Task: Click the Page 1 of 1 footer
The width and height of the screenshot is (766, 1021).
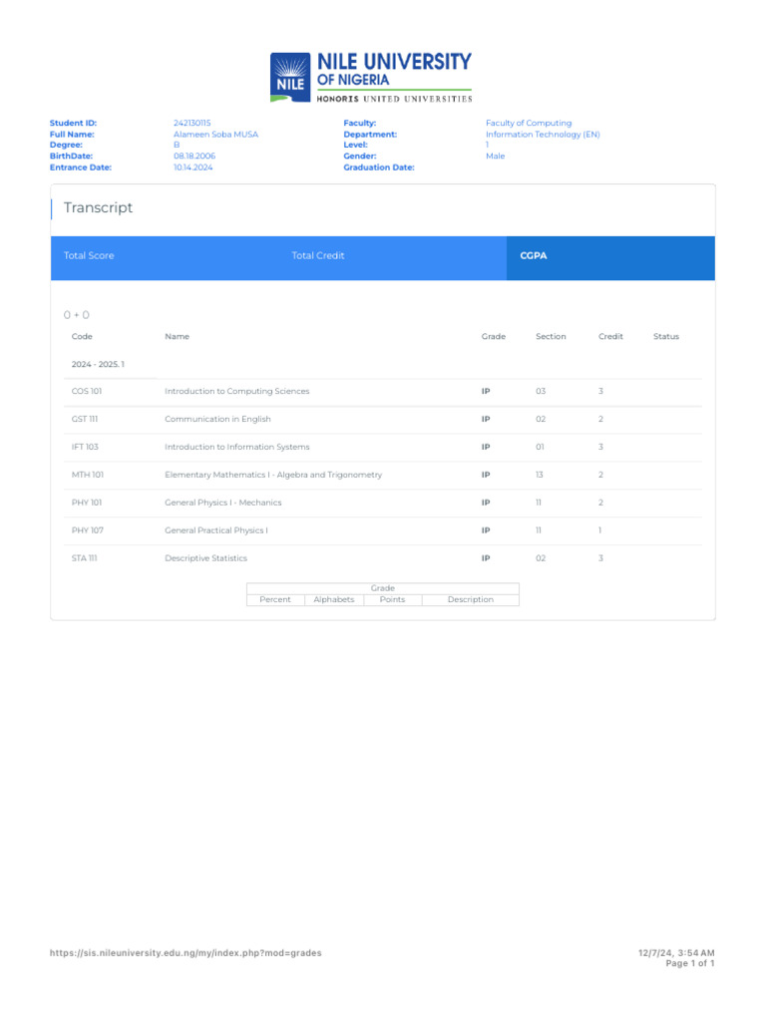Action: (690, 964)
